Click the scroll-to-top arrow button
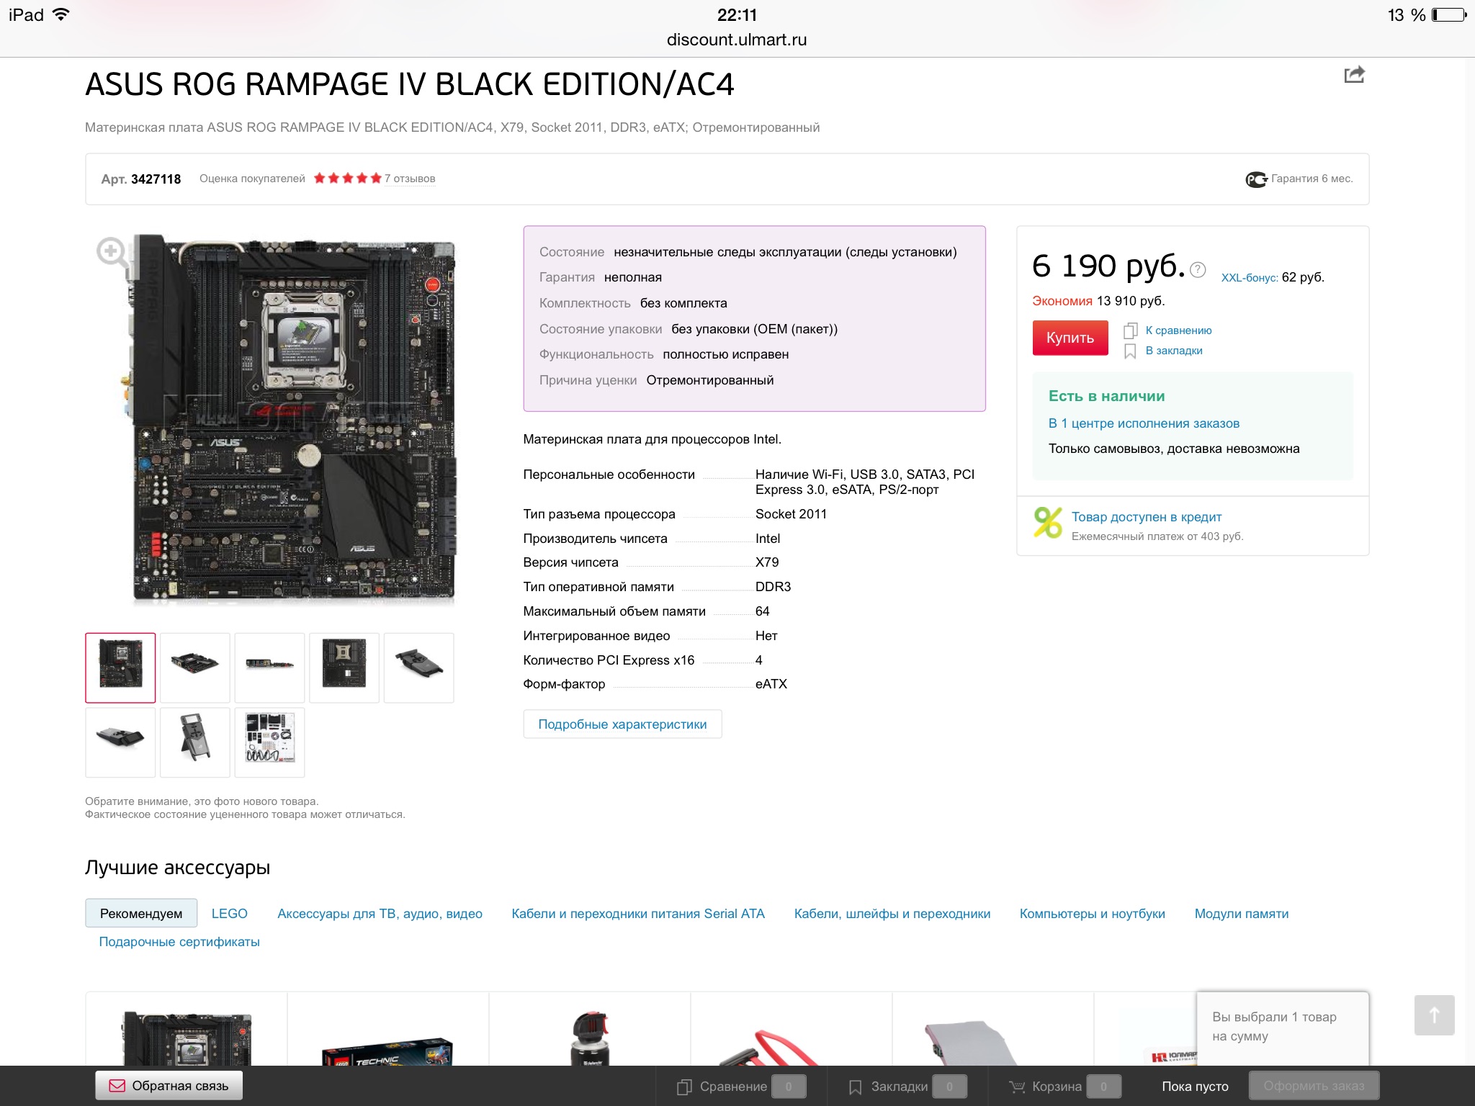 [1434, 1015]
